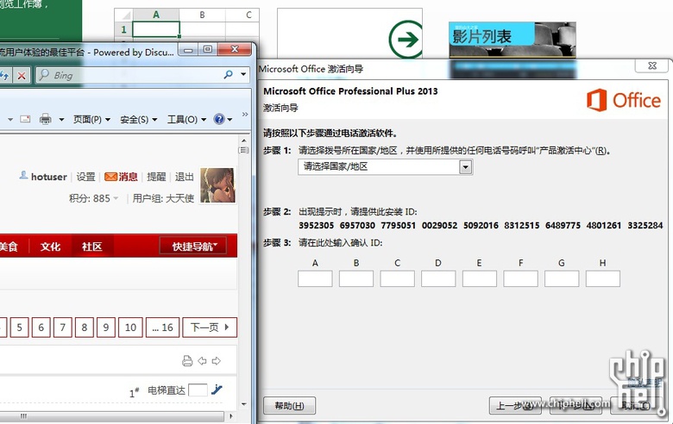Select column B header in Excel
The width and height of the screenshot is (673, 424).
[202, 15]
